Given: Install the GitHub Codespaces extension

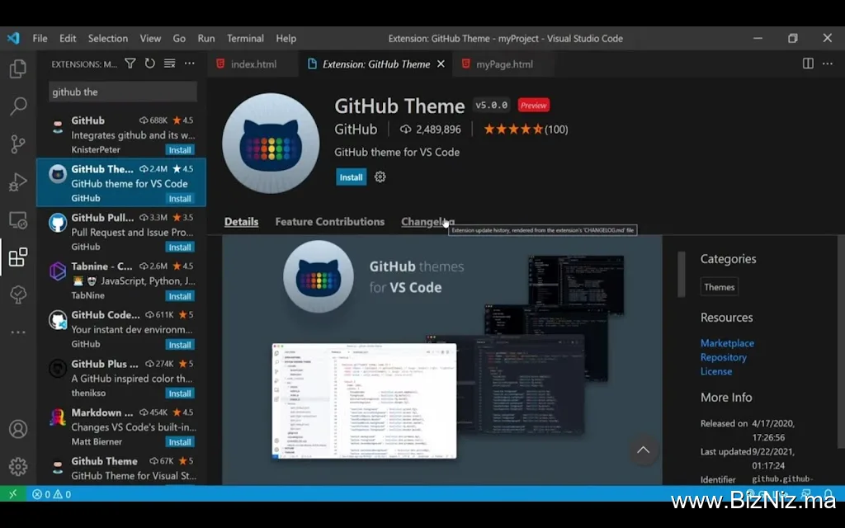Looking at the screenshot, I should (x=179, y=344).
